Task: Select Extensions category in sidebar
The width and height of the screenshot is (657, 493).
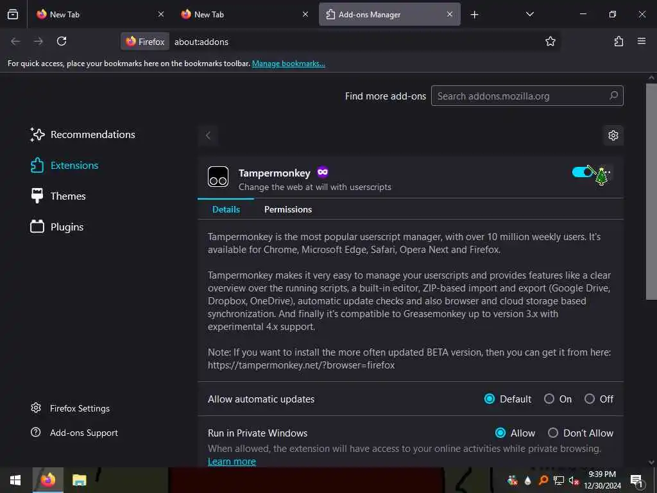Action: coord(65,165)
